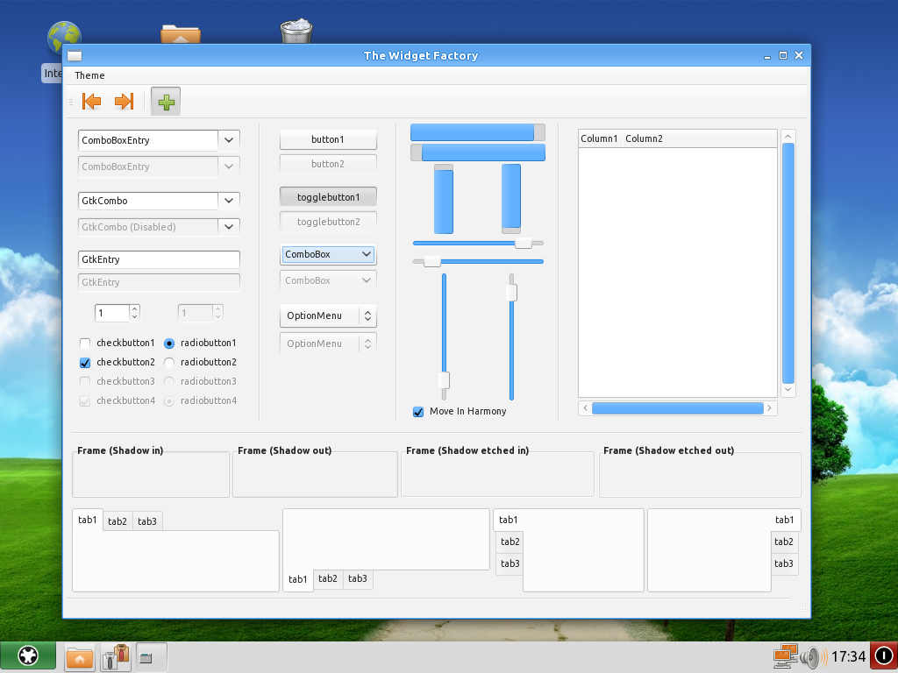Screen dimensions: 898x673
Task: Open the start menu button in taskbar
Action: [x=28, y=655]
